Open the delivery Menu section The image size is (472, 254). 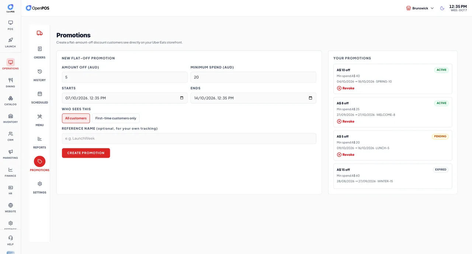(x=40, y=120)
